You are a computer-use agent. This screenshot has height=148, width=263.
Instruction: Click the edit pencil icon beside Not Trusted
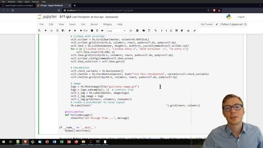pyautogui.click(x=217, y=24)
